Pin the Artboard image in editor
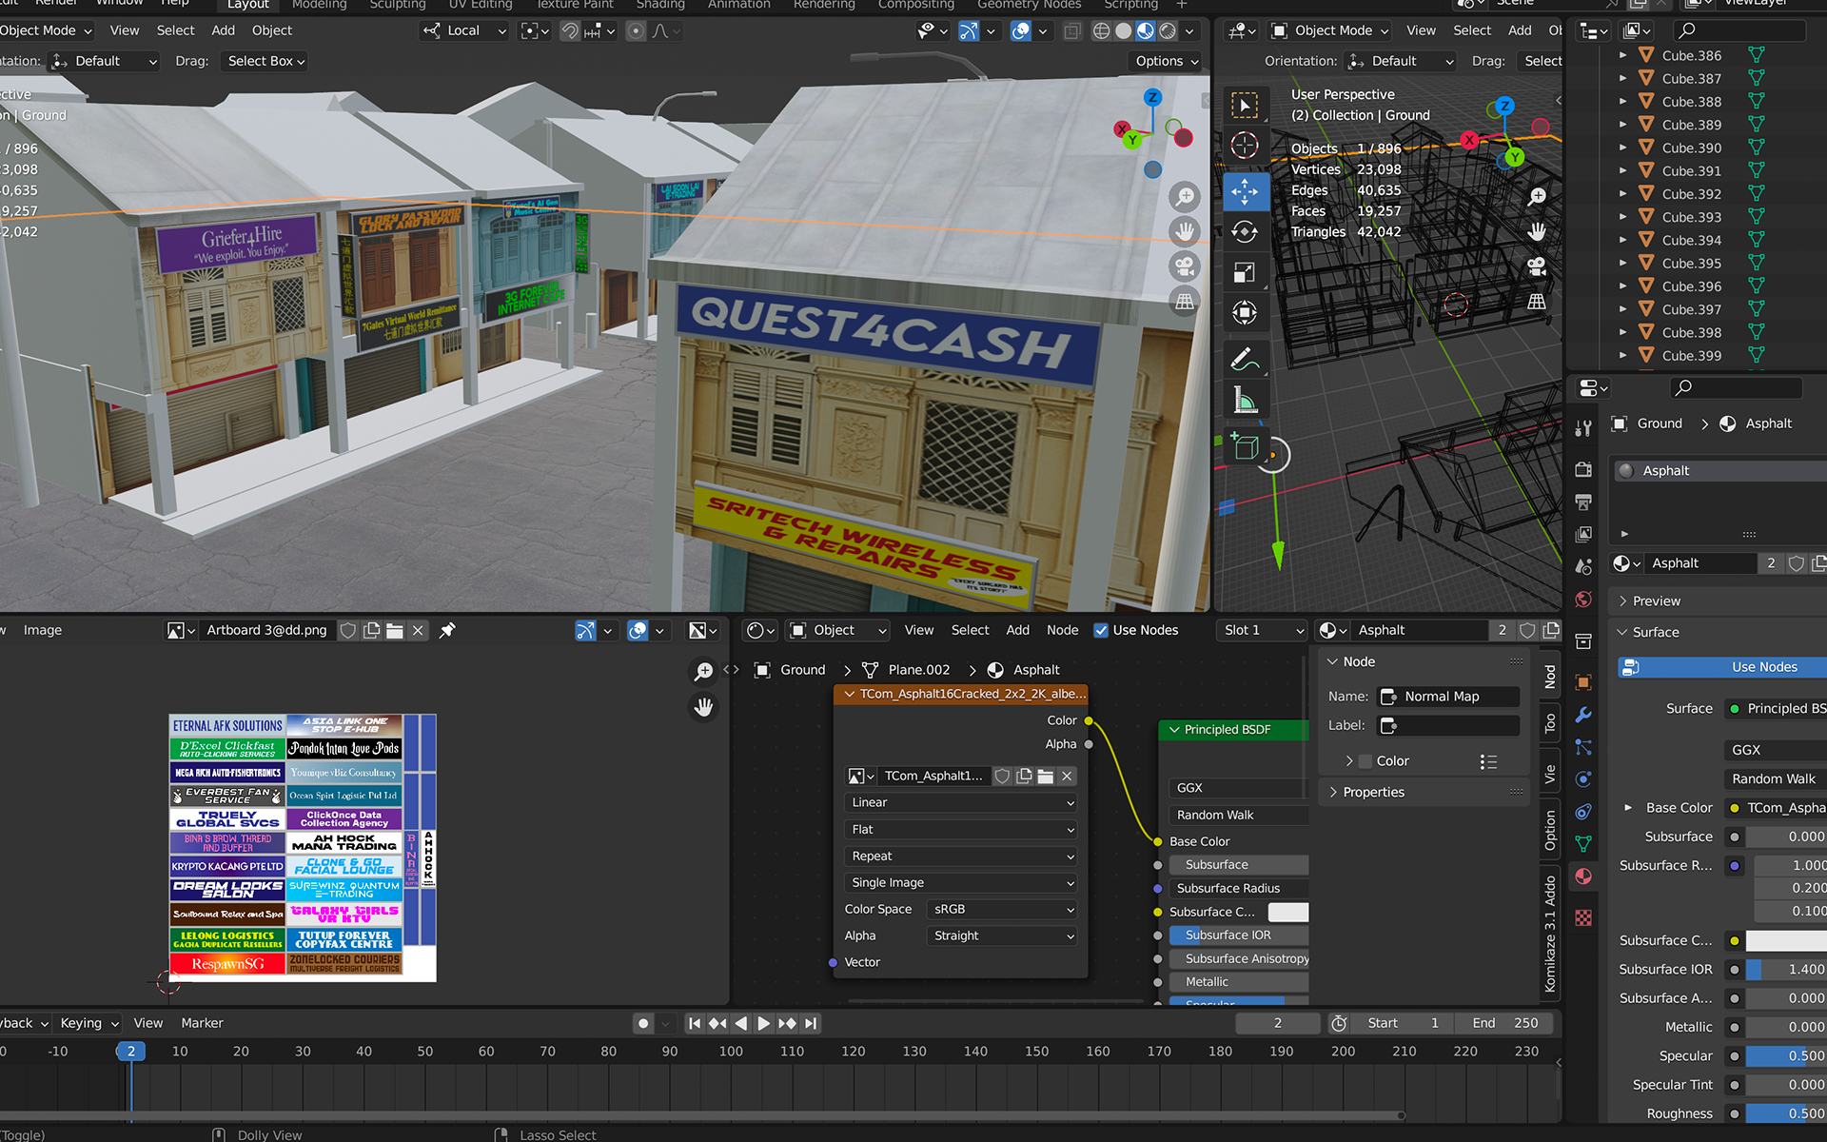This screenshot has width=1827, height=1142. pyautogui.click(x=447, y=630)
